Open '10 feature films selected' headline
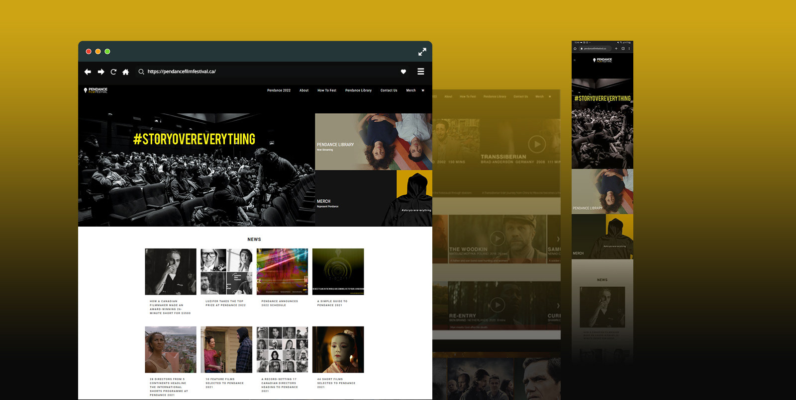The width and height of the screenshot is (796, 400). click(x=225, y=383)
